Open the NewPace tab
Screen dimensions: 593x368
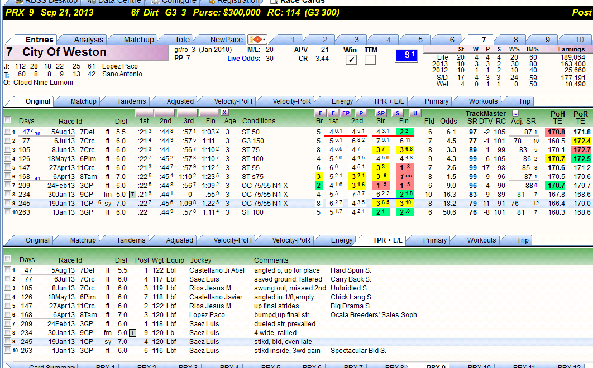click(226, 40)
